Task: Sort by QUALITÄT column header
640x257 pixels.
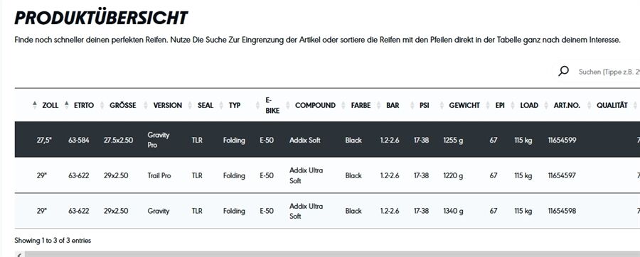Action: coord(612,105)
